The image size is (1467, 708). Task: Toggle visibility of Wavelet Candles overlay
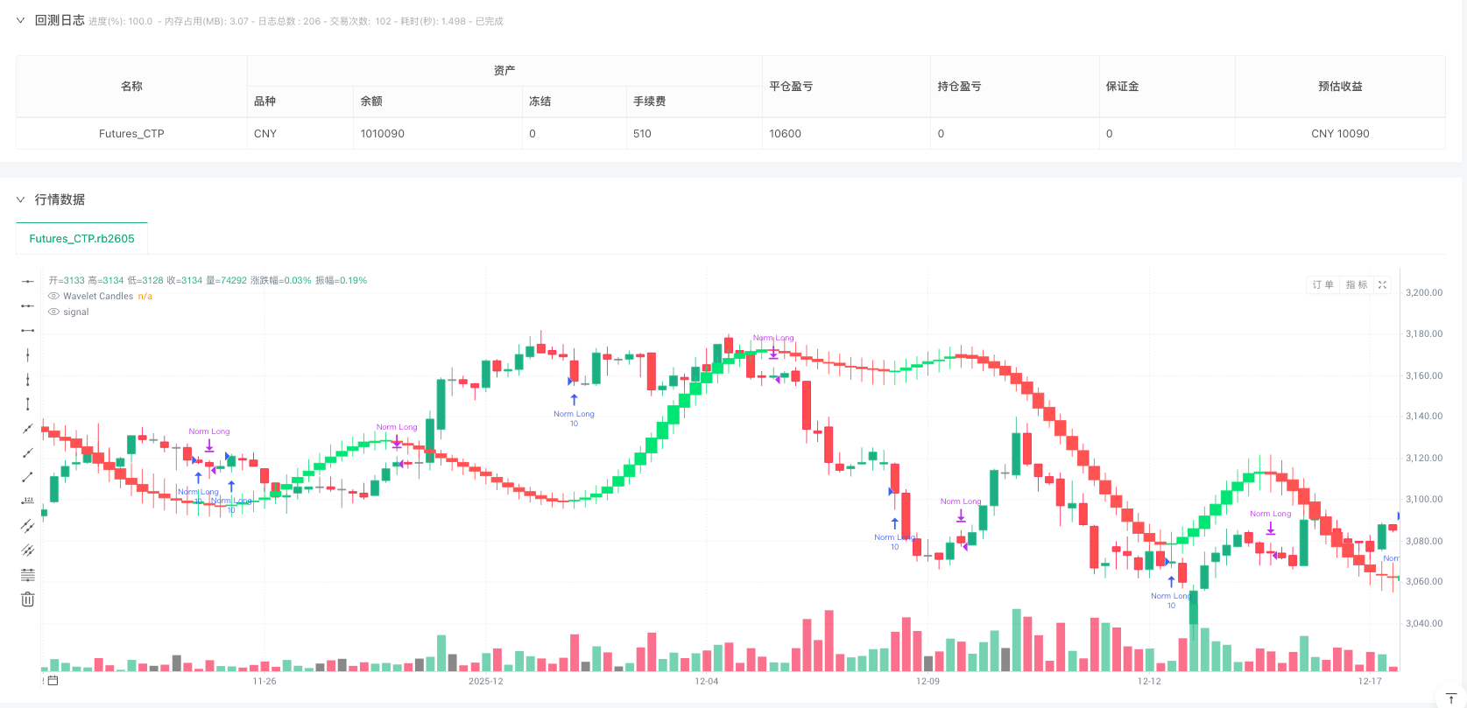click(x=53, y=296)
